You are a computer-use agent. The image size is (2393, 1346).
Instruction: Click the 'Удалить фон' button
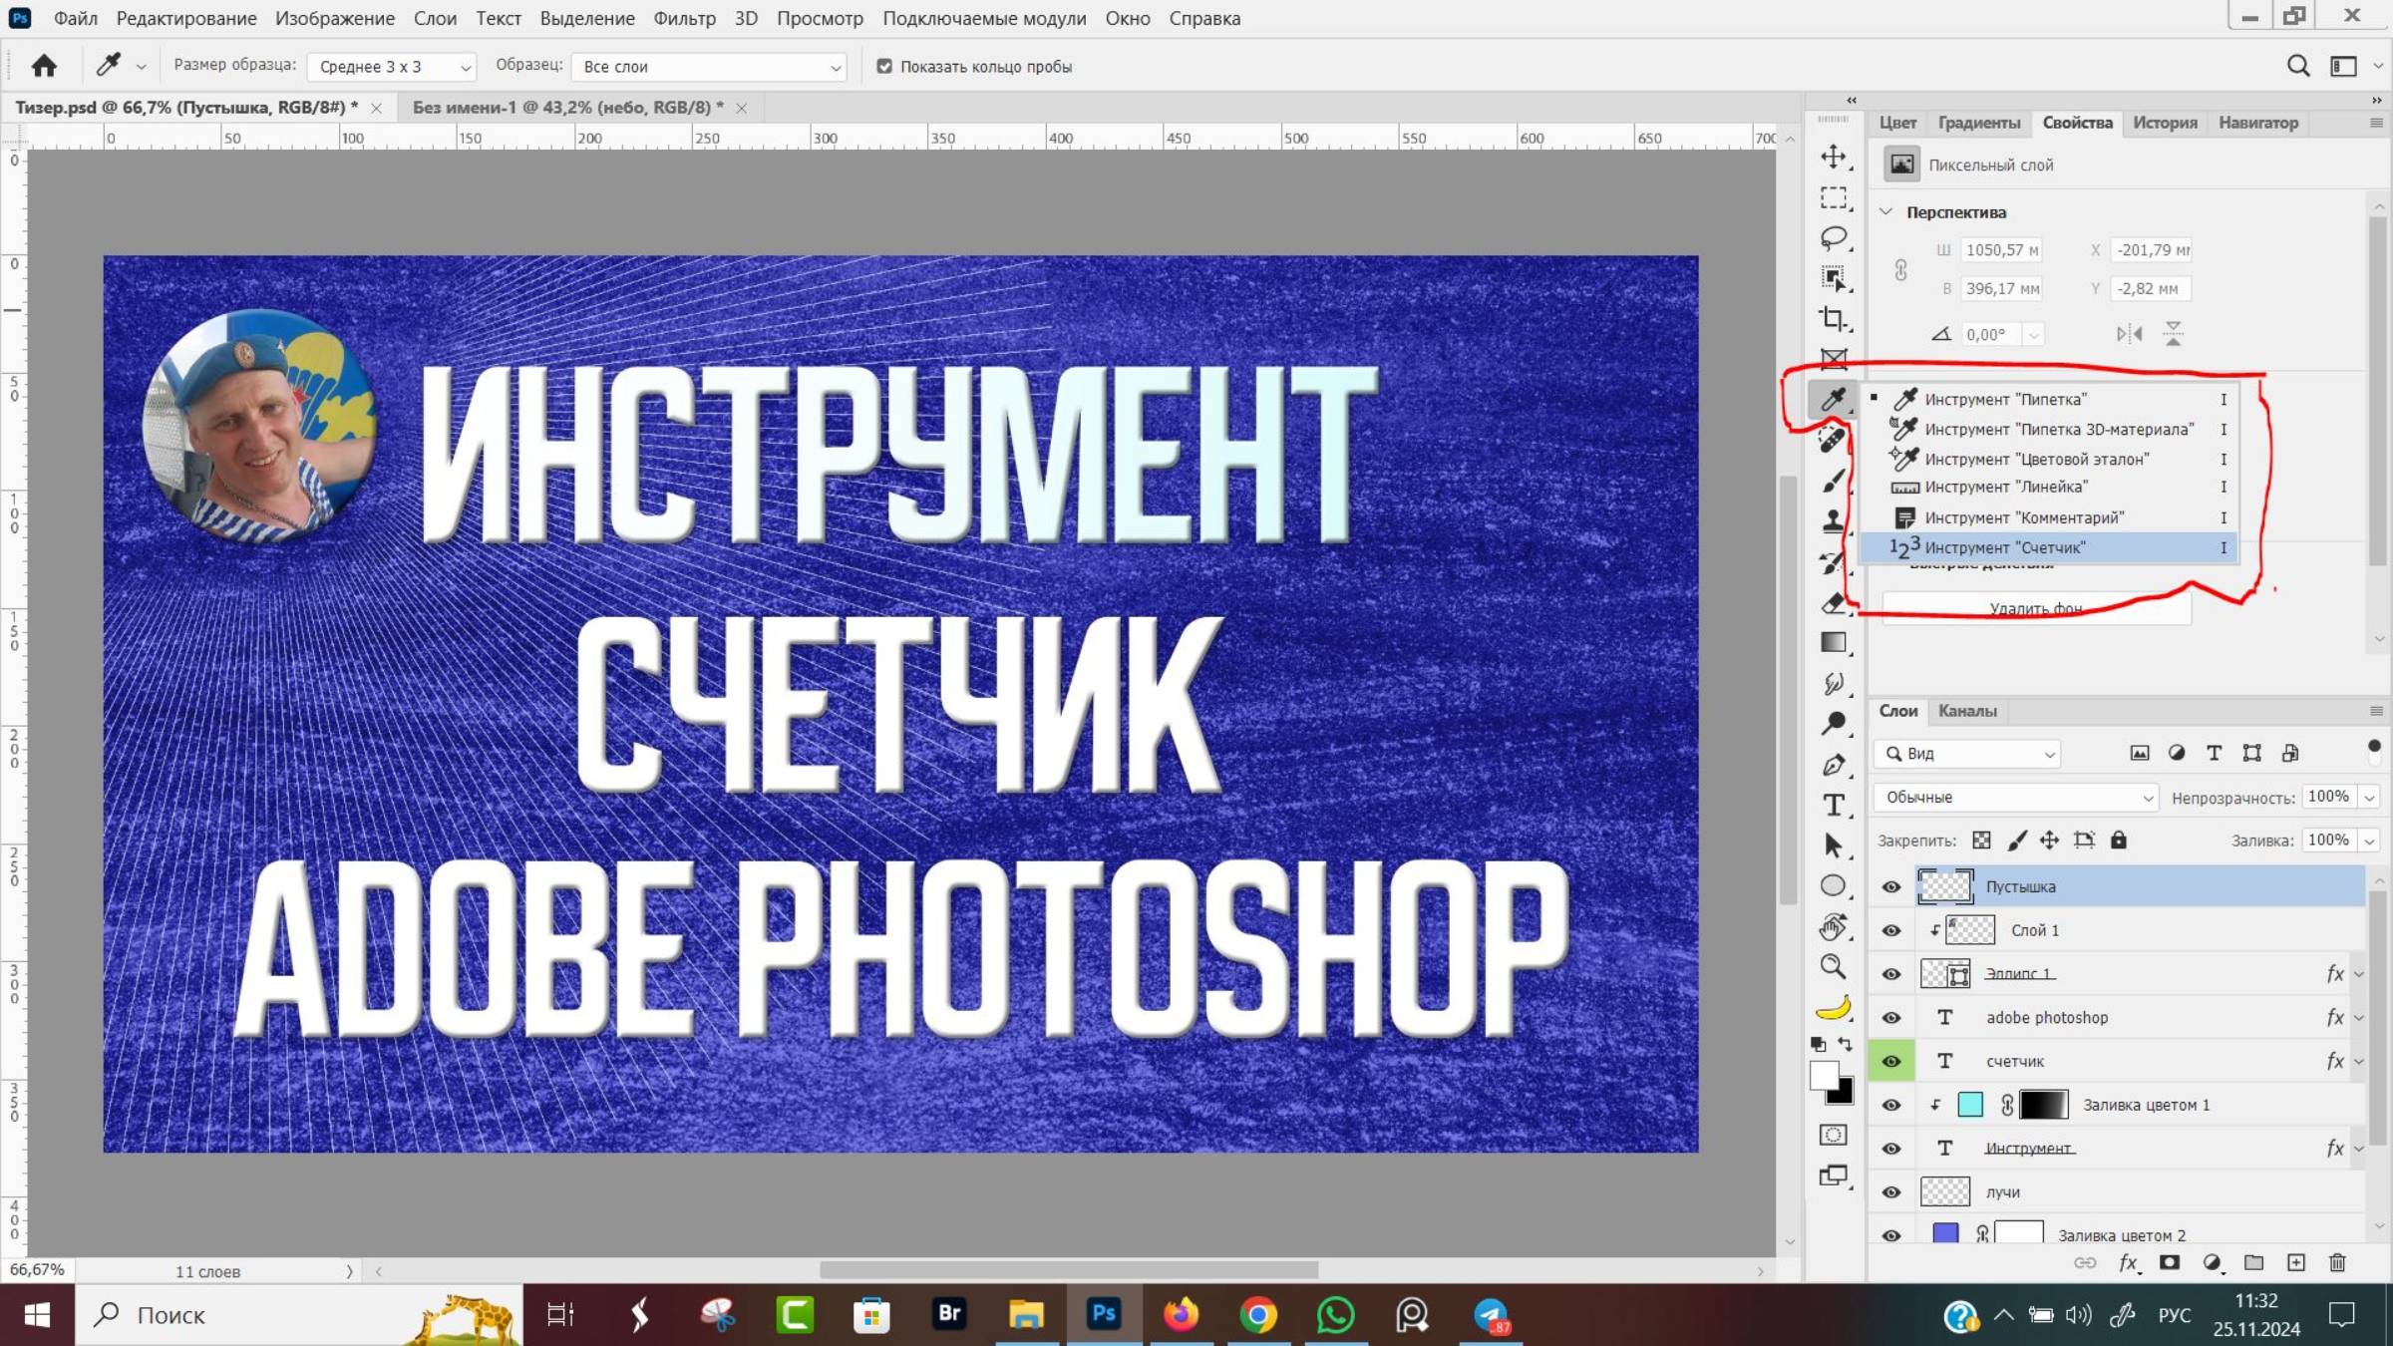pos(2035,609)
